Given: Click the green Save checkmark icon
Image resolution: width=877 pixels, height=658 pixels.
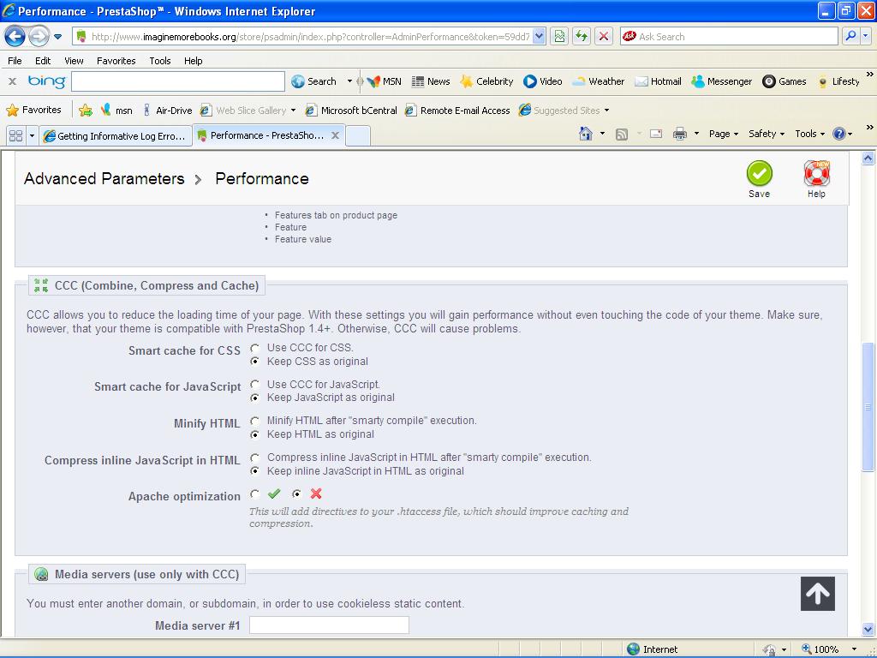Looking at the screenshot, I should pyautogui.click(x=759, y=173).
